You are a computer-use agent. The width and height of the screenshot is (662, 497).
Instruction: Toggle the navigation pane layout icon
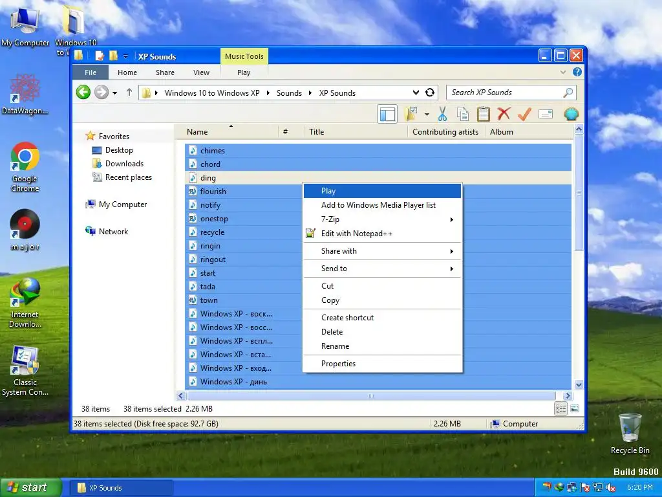tap(387, 114)
